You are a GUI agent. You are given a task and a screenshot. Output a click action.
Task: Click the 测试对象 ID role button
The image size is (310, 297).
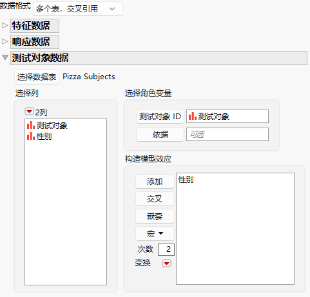160,117
